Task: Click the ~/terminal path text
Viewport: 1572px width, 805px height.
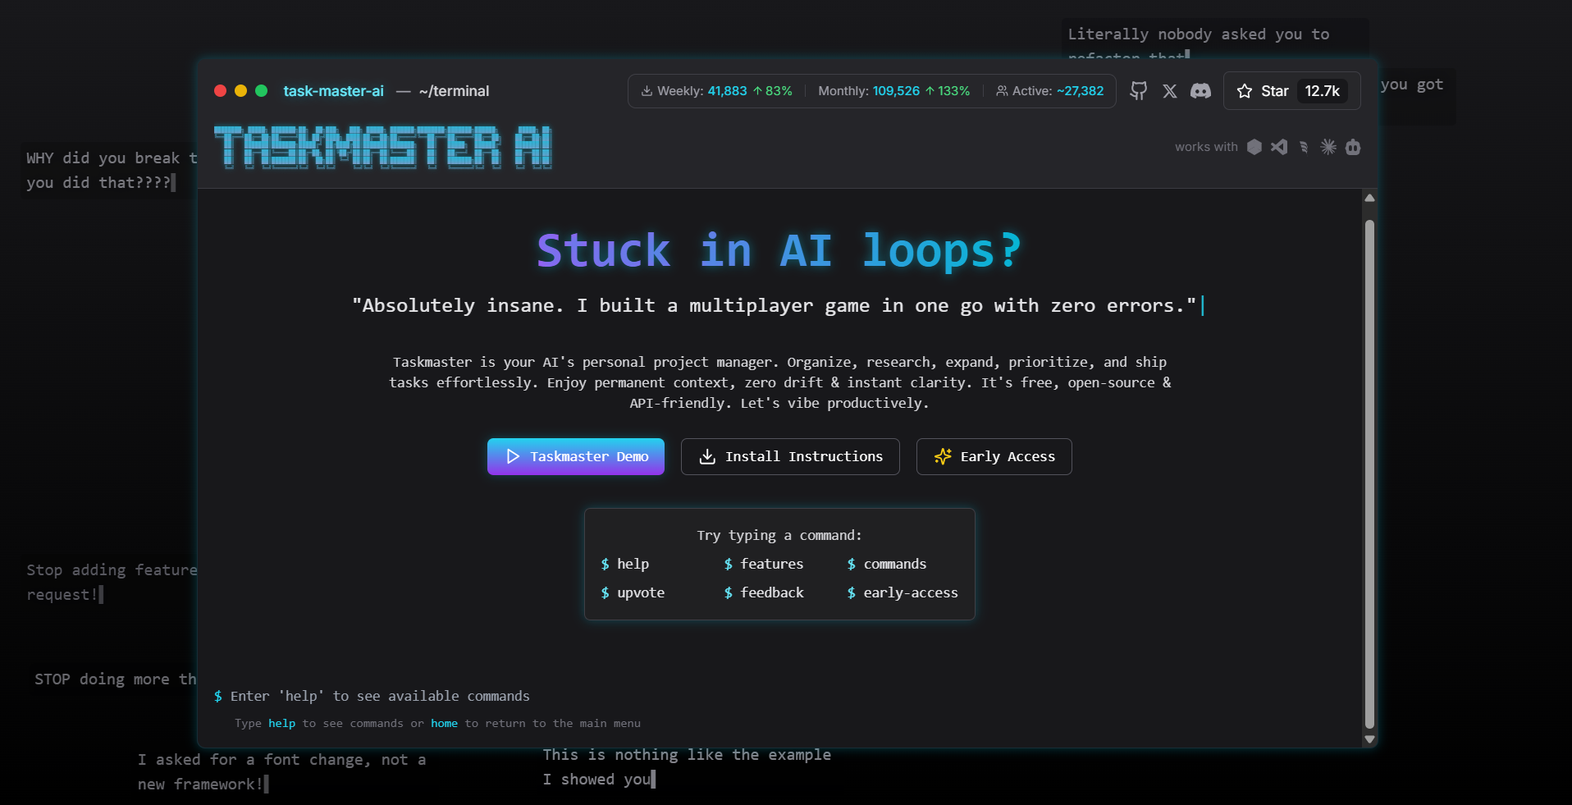Action: (x=454, y=91)
